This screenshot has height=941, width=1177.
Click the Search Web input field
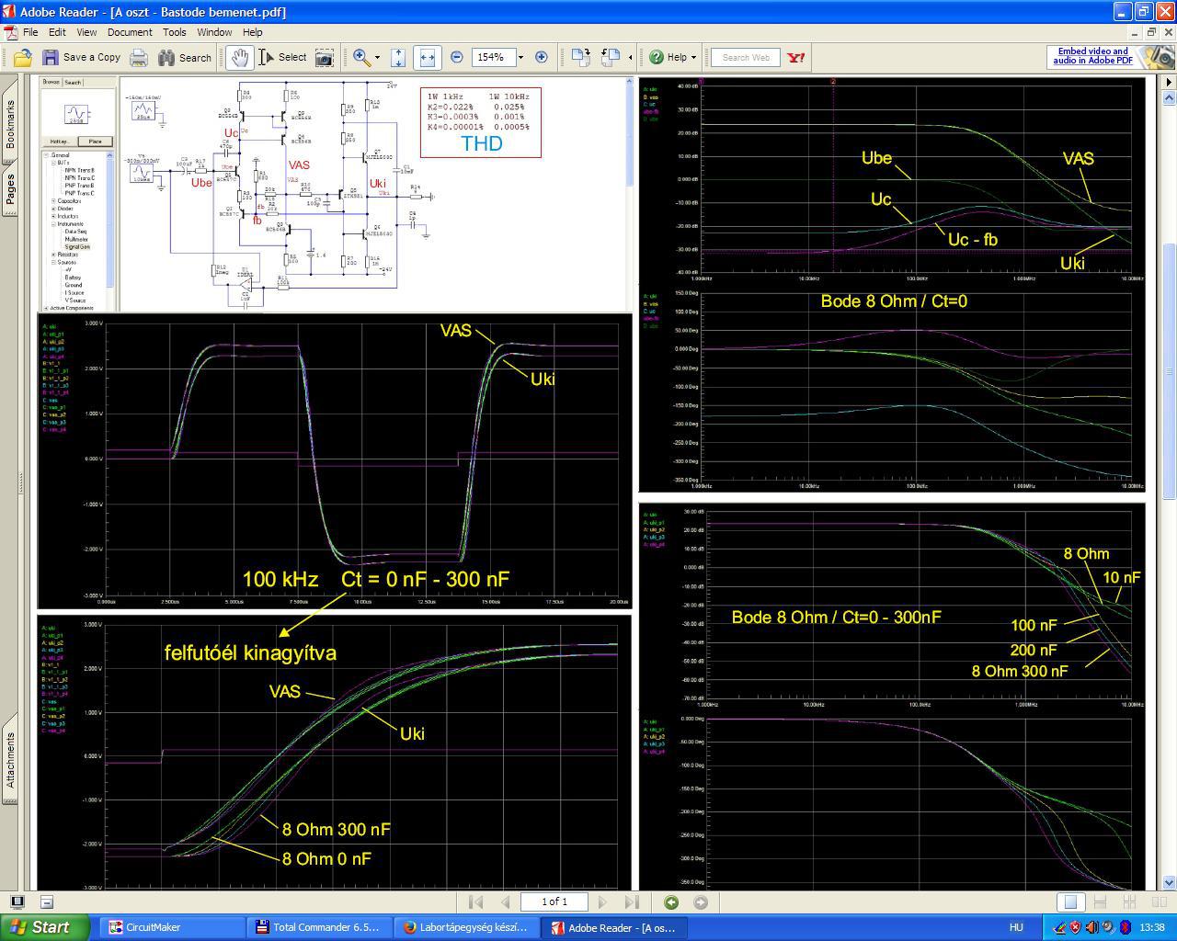tap(746, 57)
